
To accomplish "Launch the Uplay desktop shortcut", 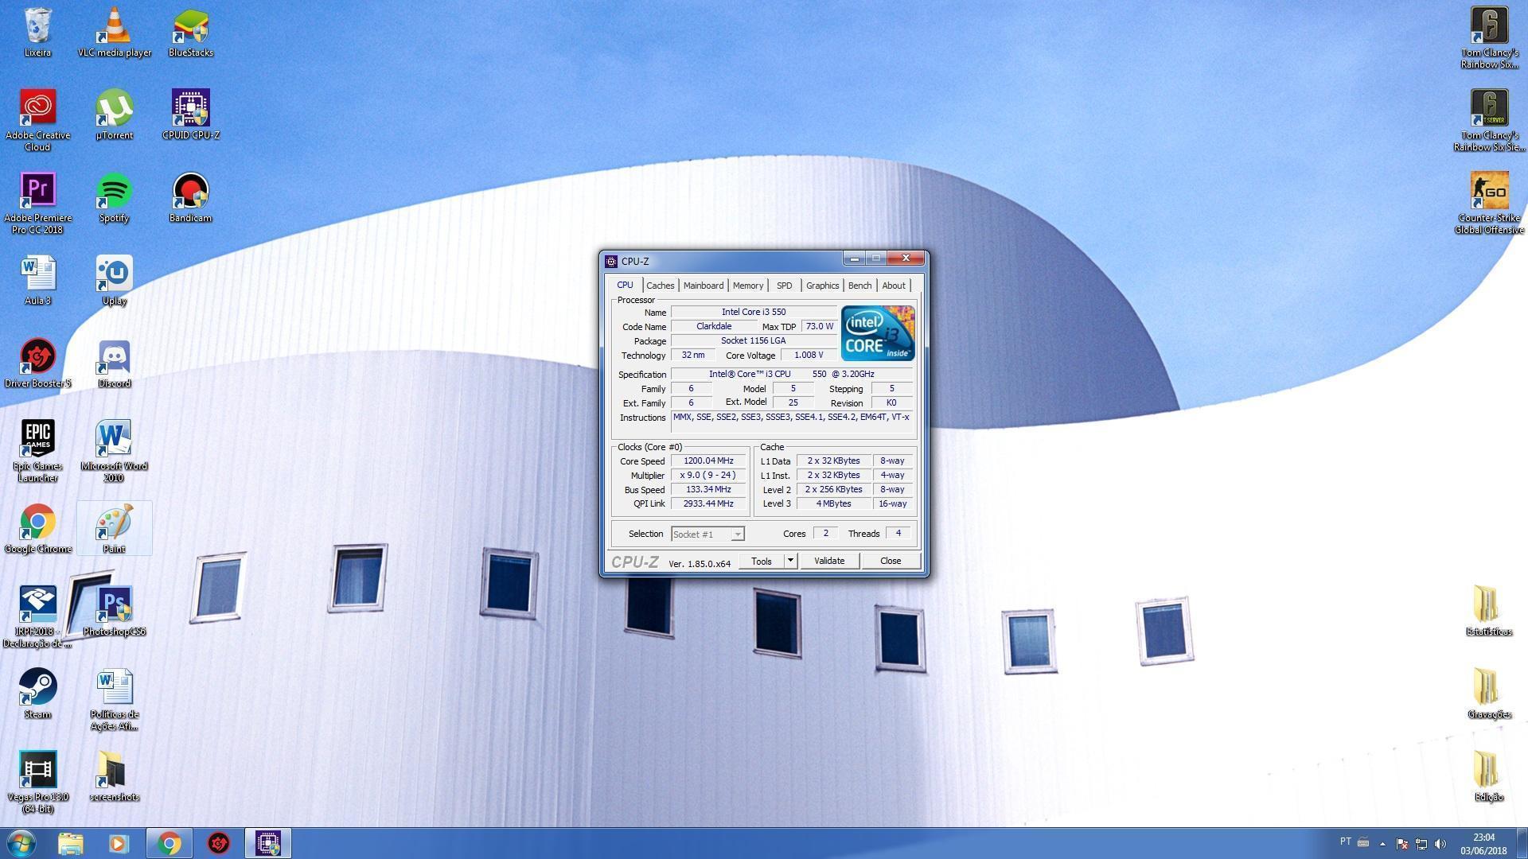I will tap(114, 280).
